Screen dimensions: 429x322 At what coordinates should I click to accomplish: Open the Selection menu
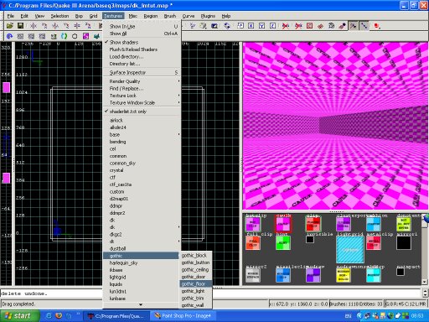pos(59,16)
